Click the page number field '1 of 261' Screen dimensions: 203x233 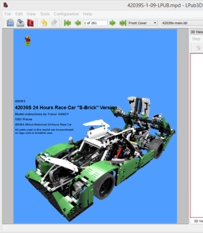[x=95, y=23]
